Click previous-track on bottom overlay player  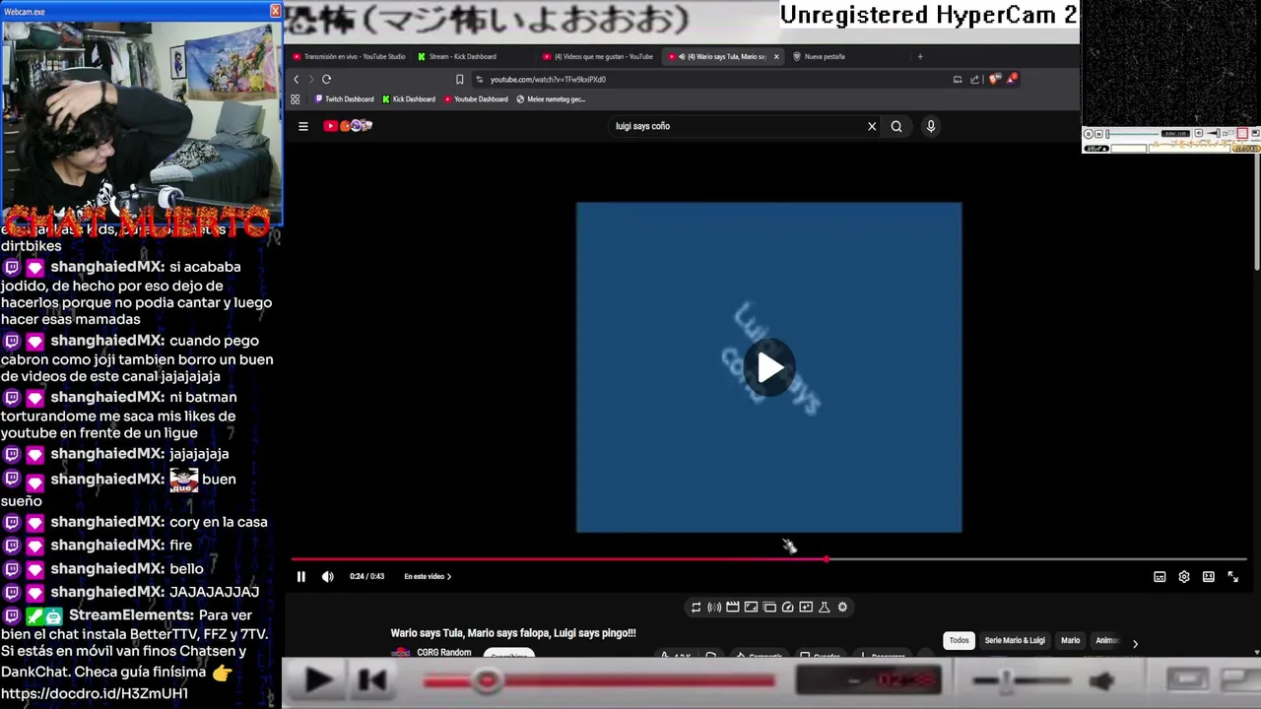pyautogui.click(x=372, y=680)
